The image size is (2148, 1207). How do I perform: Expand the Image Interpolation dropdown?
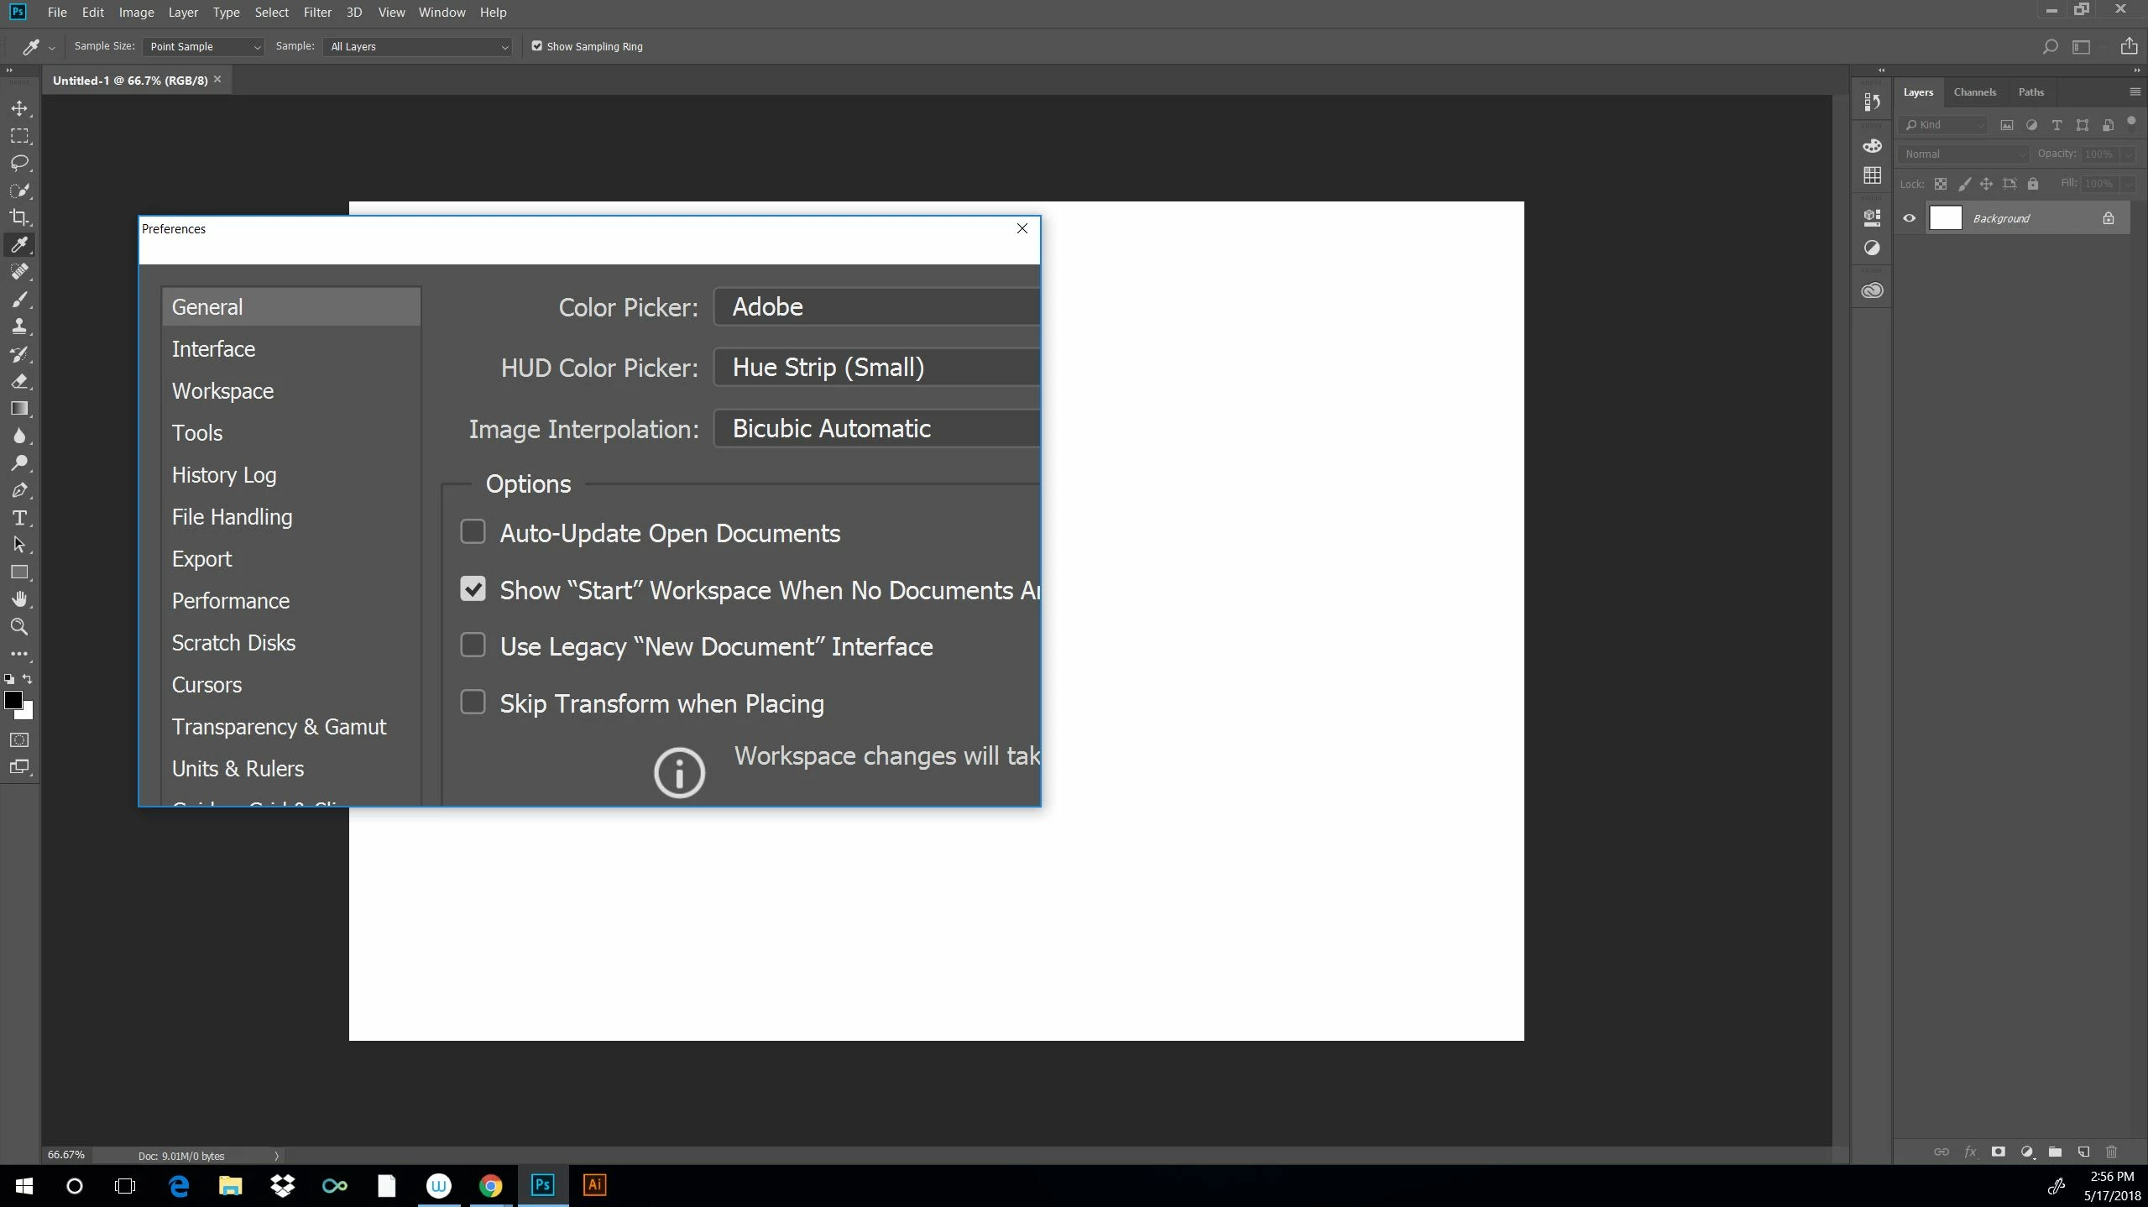pyautogui.click(x=875, y=429)
